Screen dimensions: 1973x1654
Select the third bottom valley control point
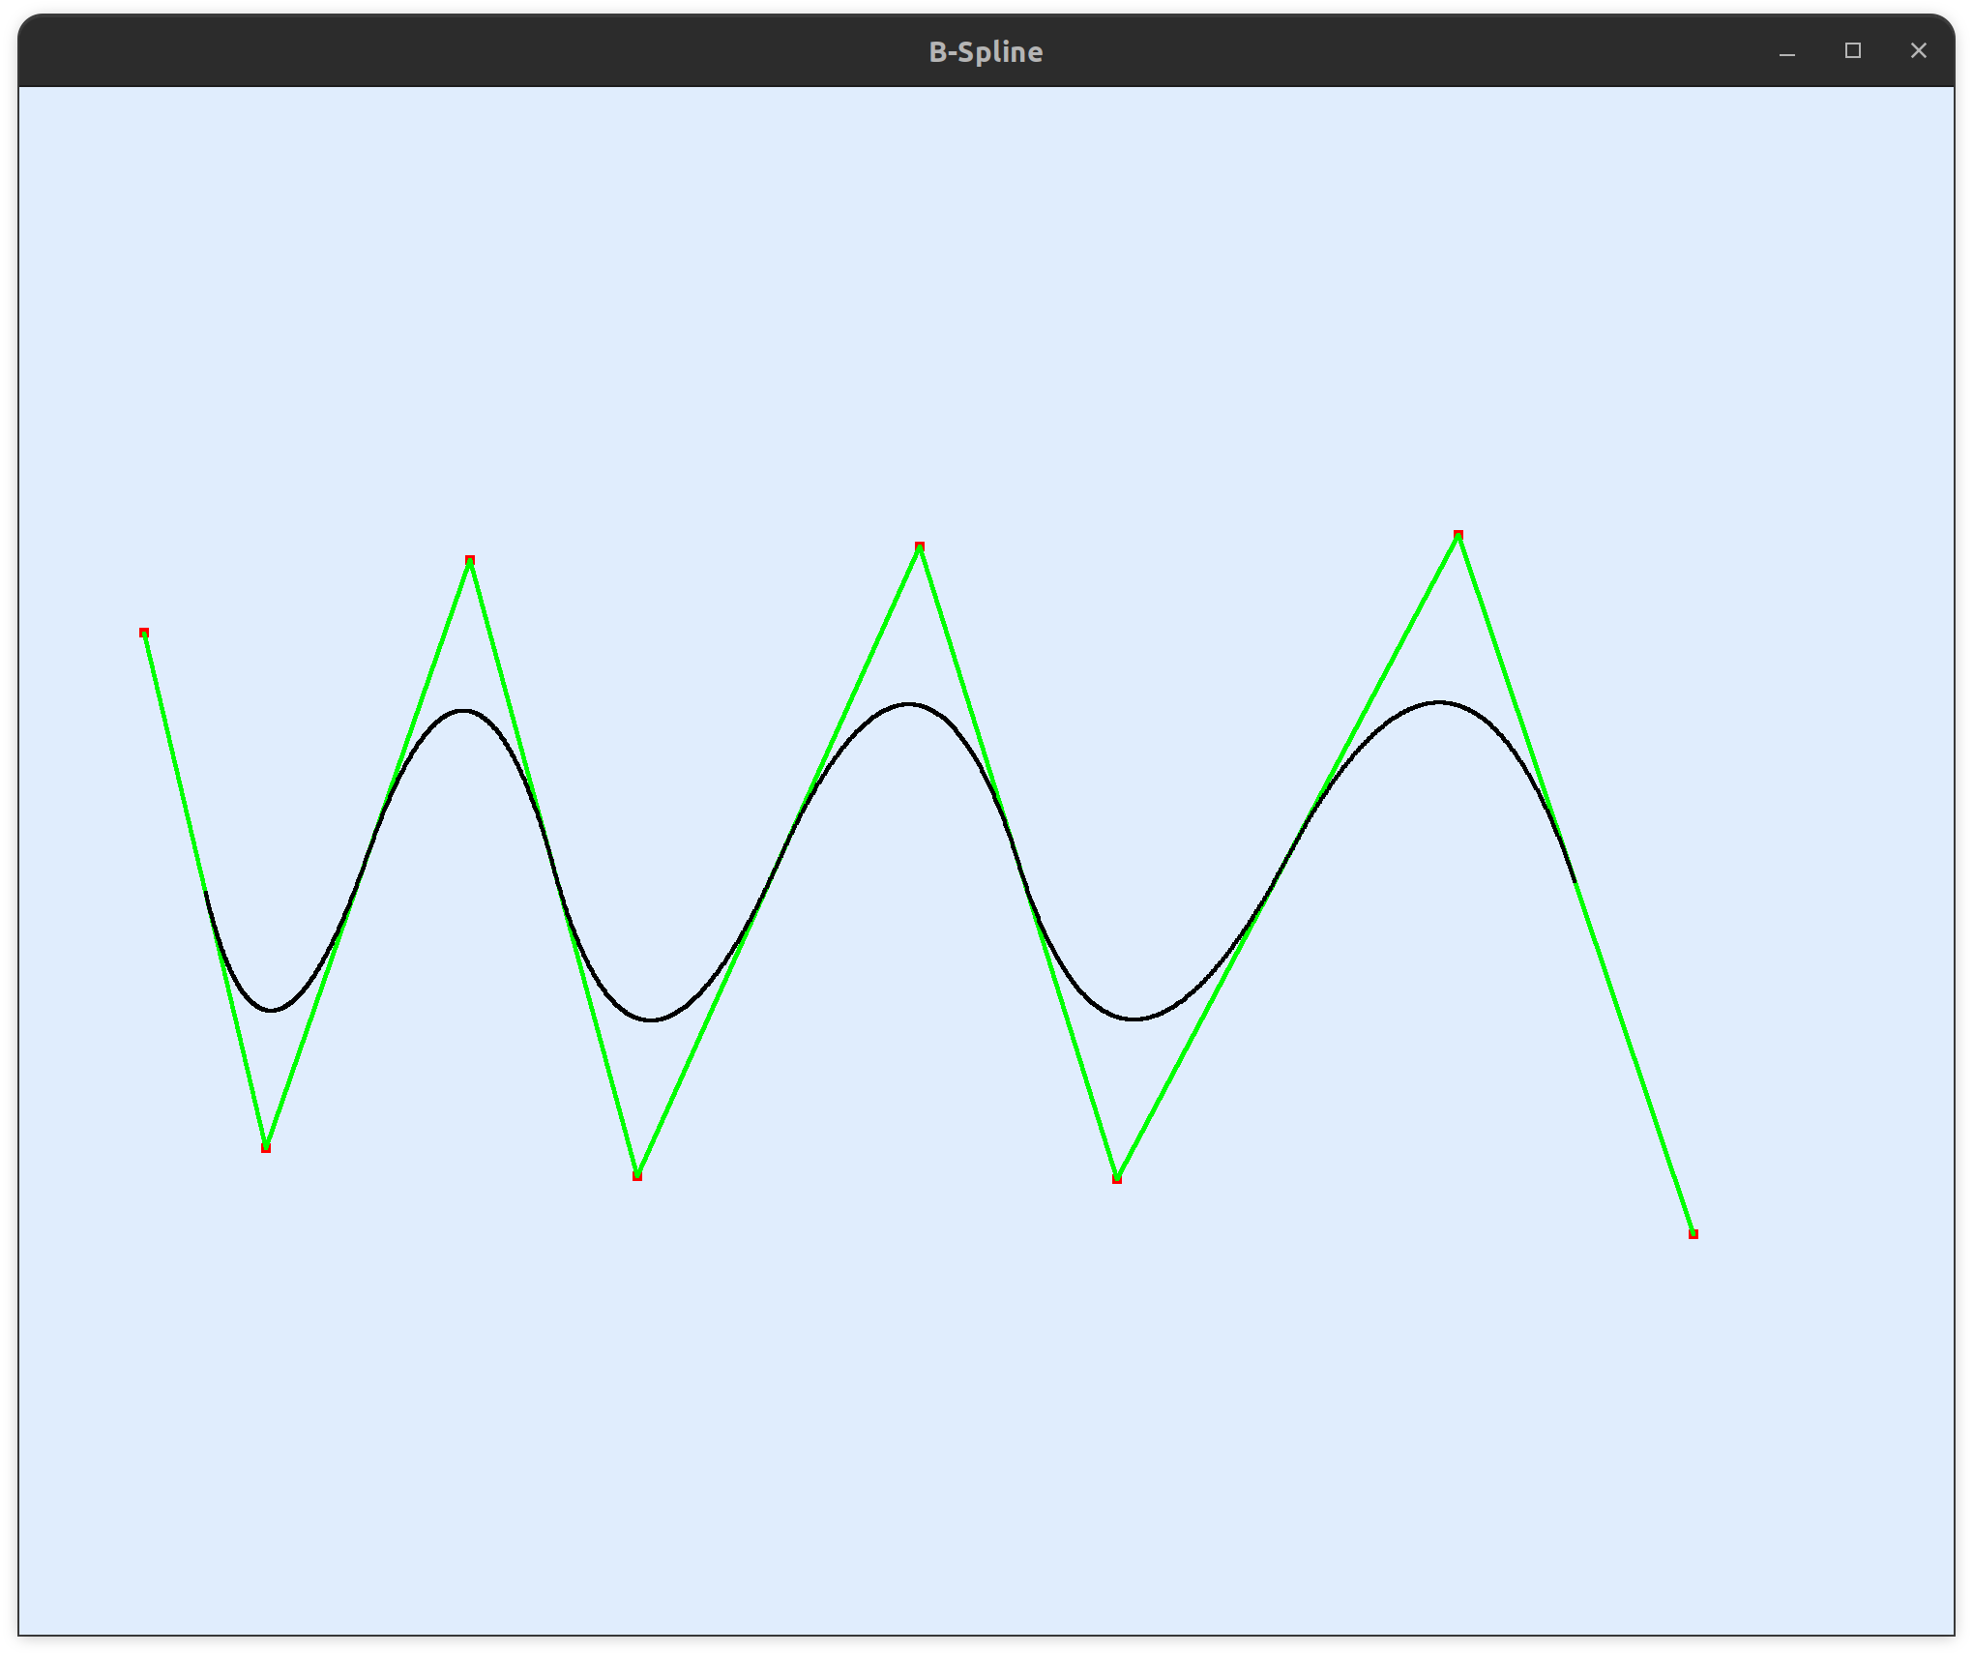click(x=1117, y=1178)
